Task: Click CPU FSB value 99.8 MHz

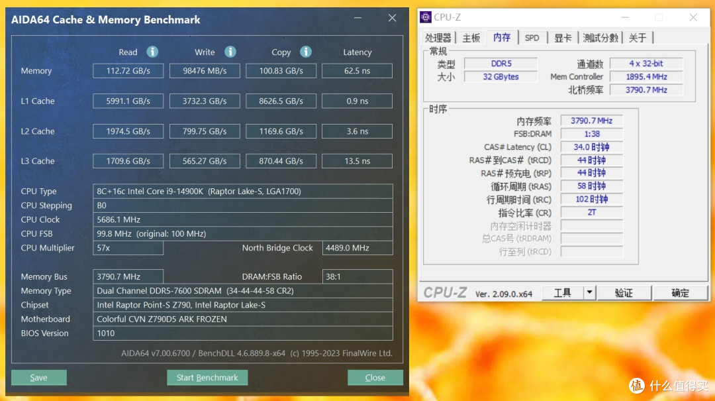Action: coord(242,233)
